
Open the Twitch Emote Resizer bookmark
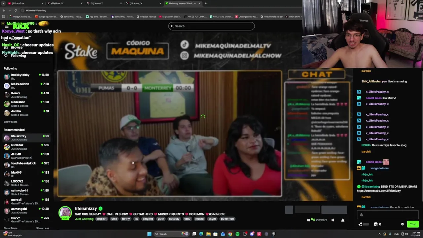point(271,17)
